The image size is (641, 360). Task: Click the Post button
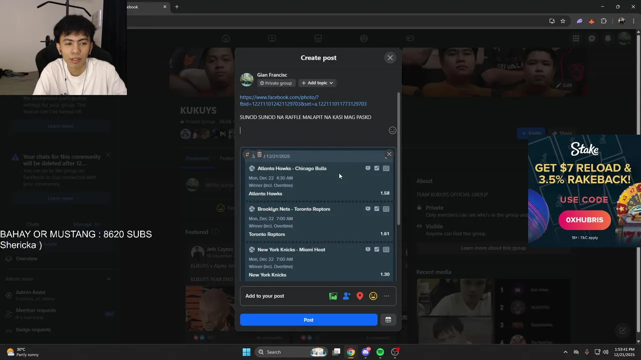308,320
